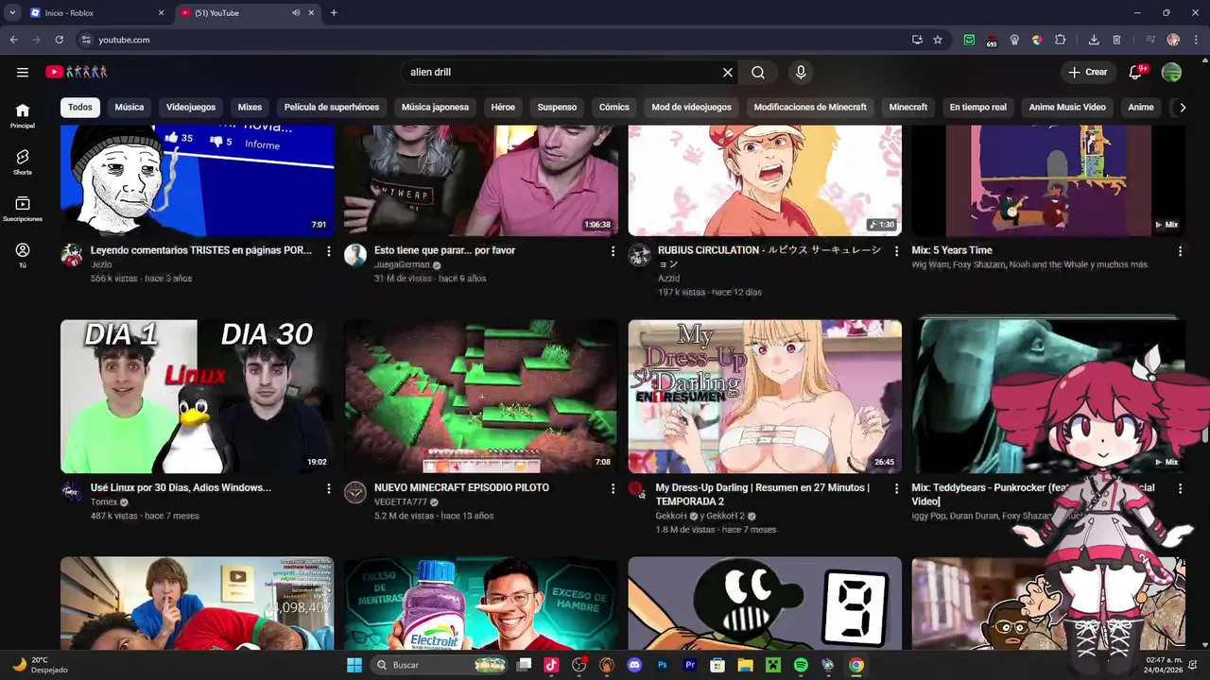Open options for Esto tiene que parar video
1210x680 pixels.
613,251
